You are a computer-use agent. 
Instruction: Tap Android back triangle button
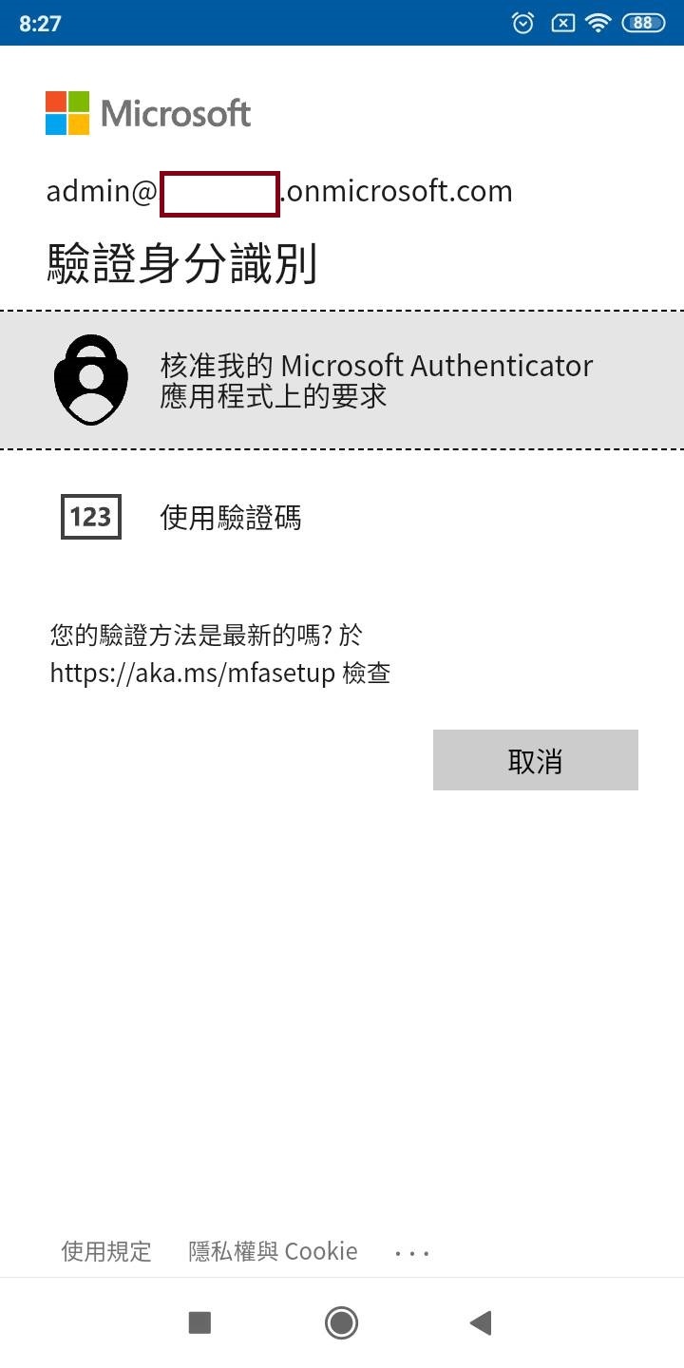pyautogui.click(x=481, y=1322)
